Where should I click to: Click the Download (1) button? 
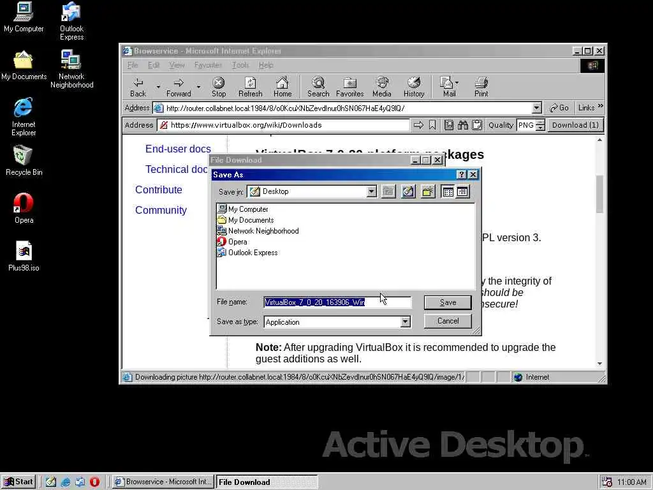tap(575, 125)
